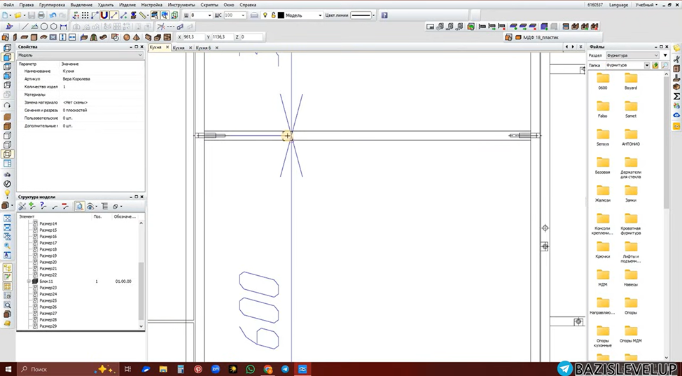Select the line drawing tool
The height and width of the screenshot is (376, 682).
[x=25, y=27]
